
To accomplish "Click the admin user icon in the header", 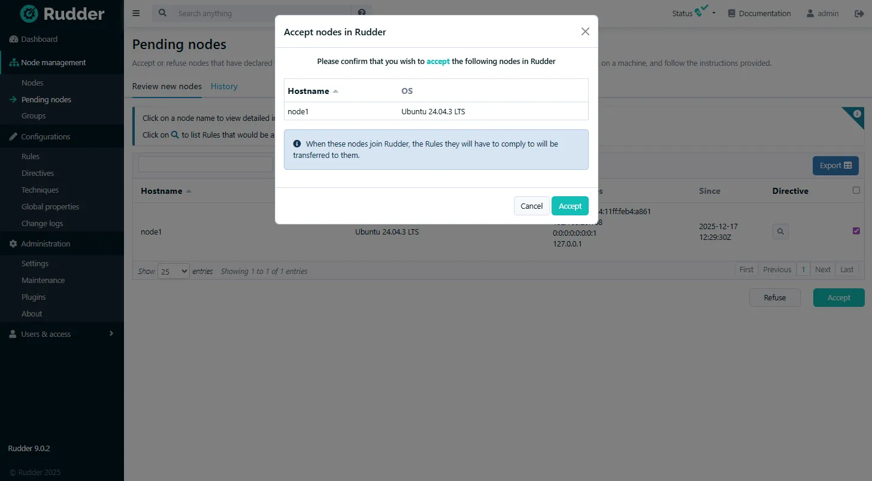I will pyautogui.click(x=810, y=13).
